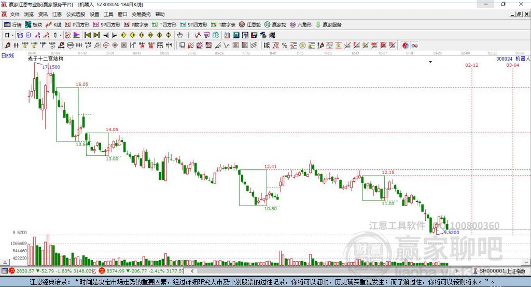Click the black left arrow step-back icon

[106, 35]
